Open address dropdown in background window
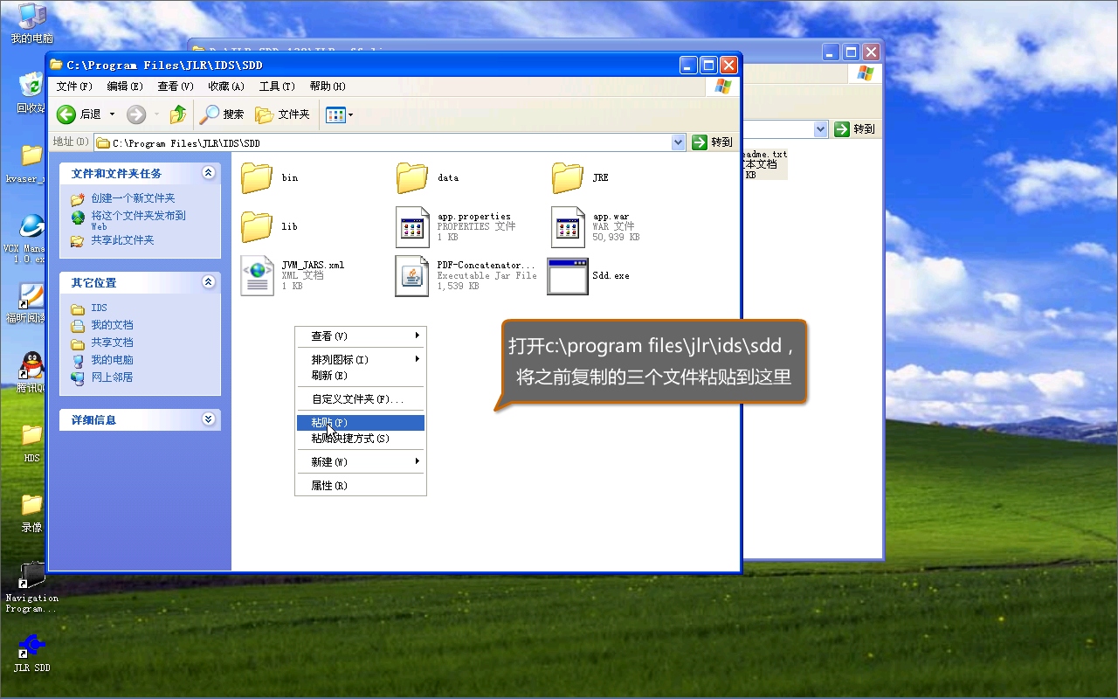Screen dimensions: 1118x699 tap(820, 129)
